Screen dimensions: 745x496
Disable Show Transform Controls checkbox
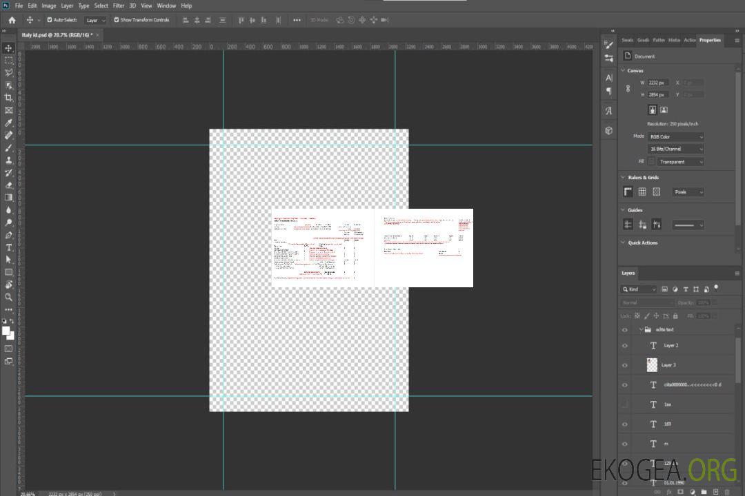(x=117, y=20)
